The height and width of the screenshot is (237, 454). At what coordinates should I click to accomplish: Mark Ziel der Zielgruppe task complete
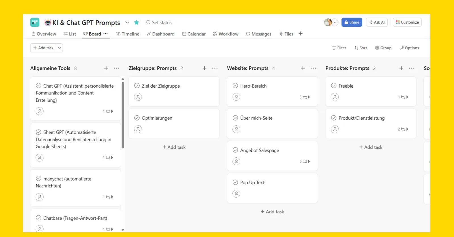[x=137, y=86]
